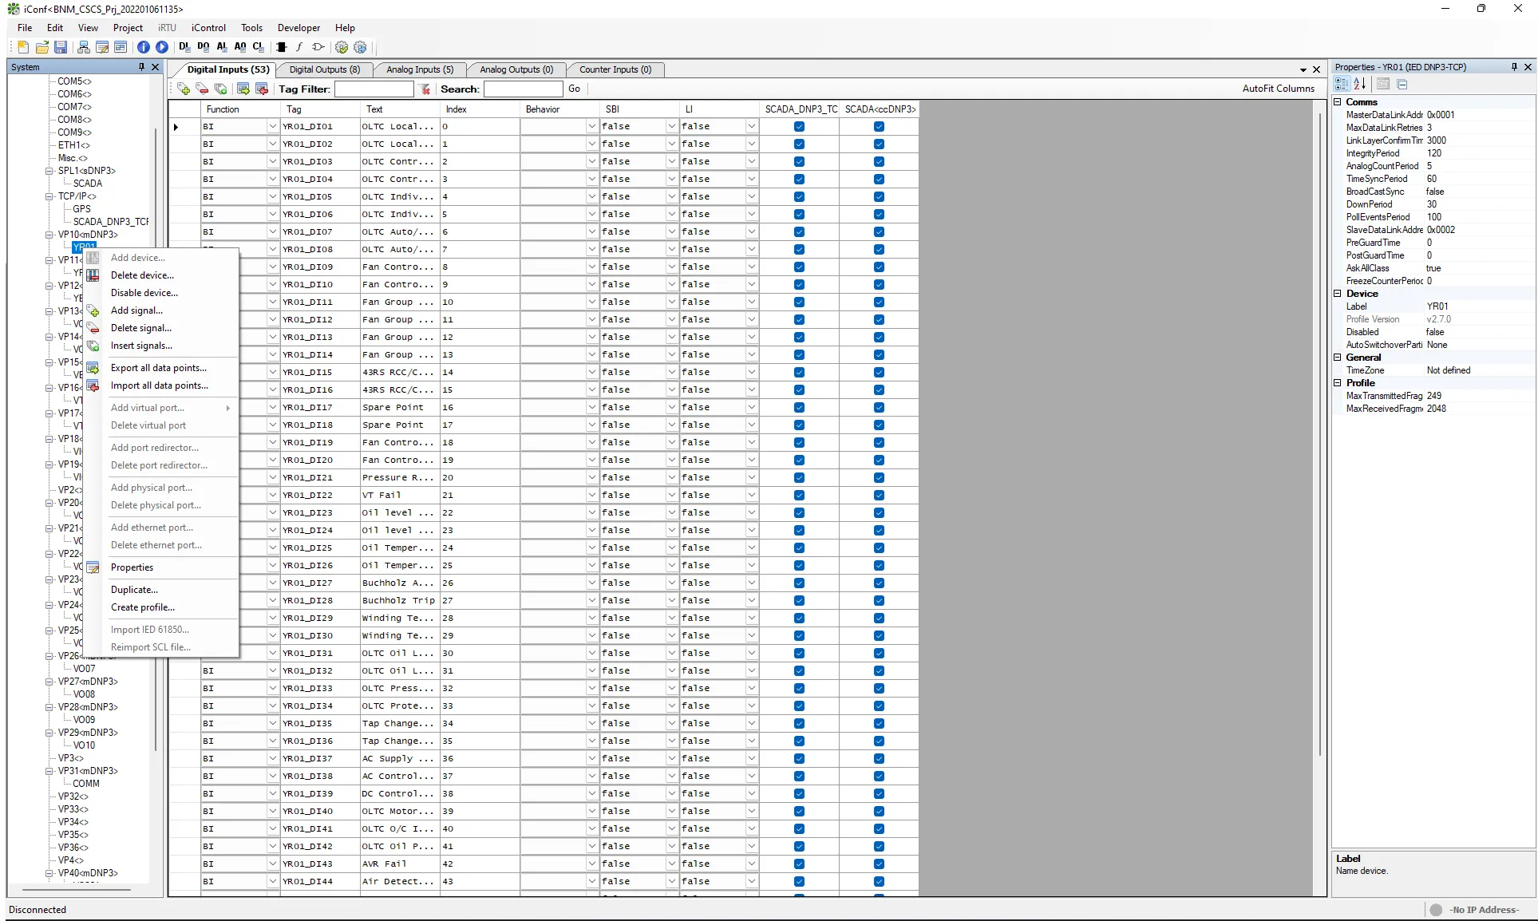Open project using the folder icon
This screenshot has height=921, width=1538.
(42, 48)
